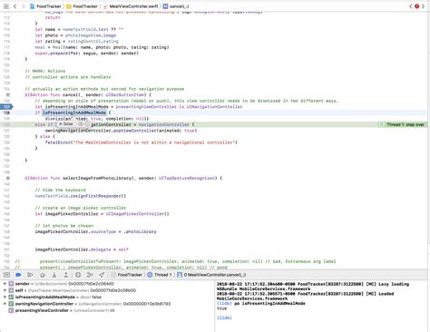
Task: Click highlighted isPresentingInAddMealMode in if statement
Action: pos(74,112)
